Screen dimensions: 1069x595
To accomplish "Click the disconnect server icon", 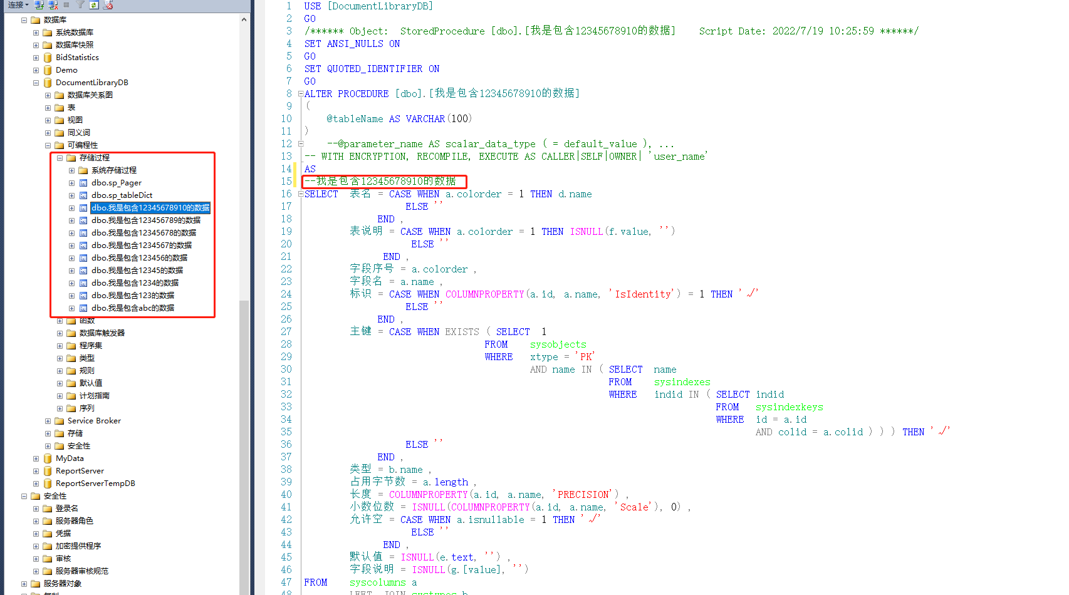I will 53,4.
